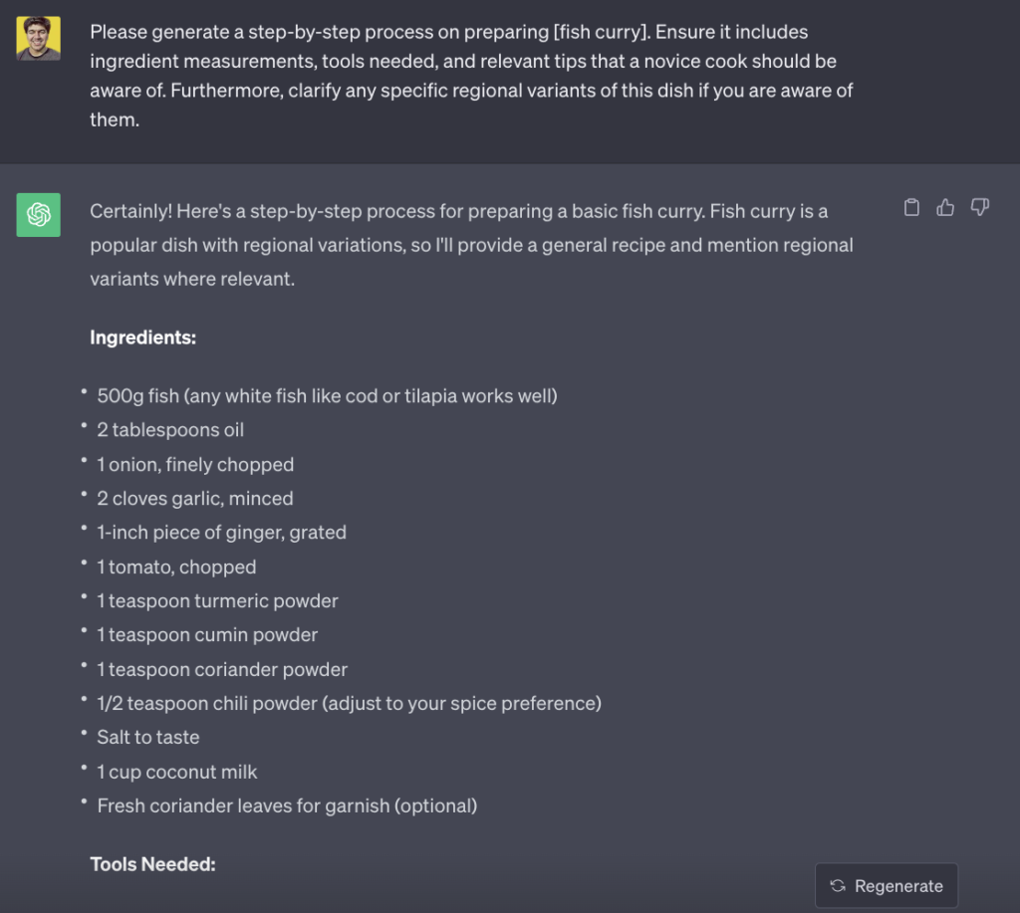Image resolution: width=1020 pixels, height=913 pixels.
Task: Click the circular arrows icon in Regenerate
Action: click(x=838, y=886)
